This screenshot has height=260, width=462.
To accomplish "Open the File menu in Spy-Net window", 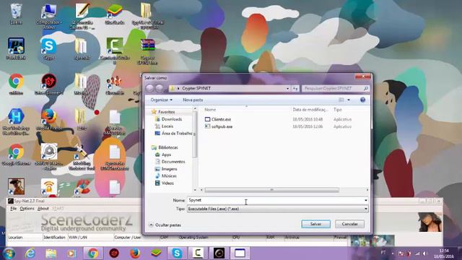I will [13, 209].
